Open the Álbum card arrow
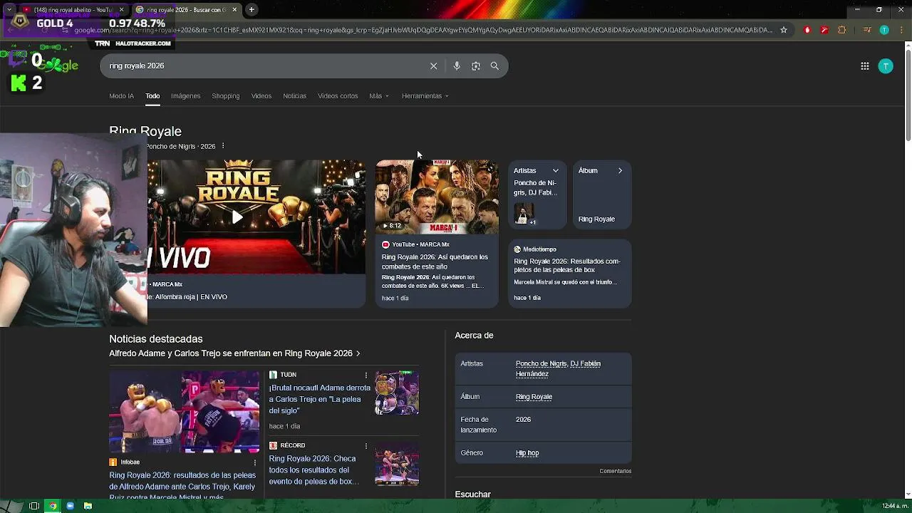 620,171
